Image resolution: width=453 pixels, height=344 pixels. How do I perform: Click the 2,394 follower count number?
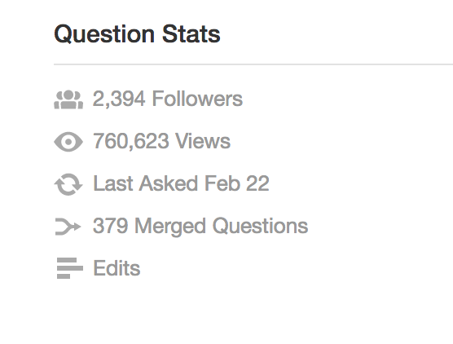coord(119,99)
